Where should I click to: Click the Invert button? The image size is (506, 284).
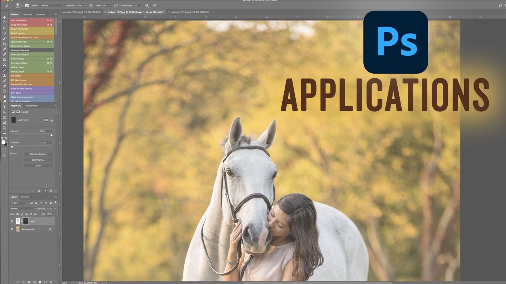38,166
